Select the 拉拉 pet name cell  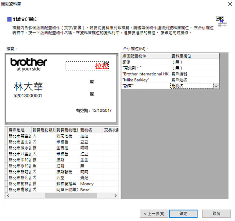click(x=91, y=136)
